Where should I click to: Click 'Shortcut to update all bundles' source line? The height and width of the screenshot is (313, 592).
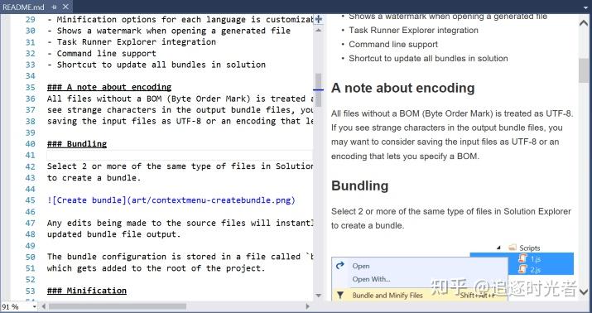coord(161,65)
